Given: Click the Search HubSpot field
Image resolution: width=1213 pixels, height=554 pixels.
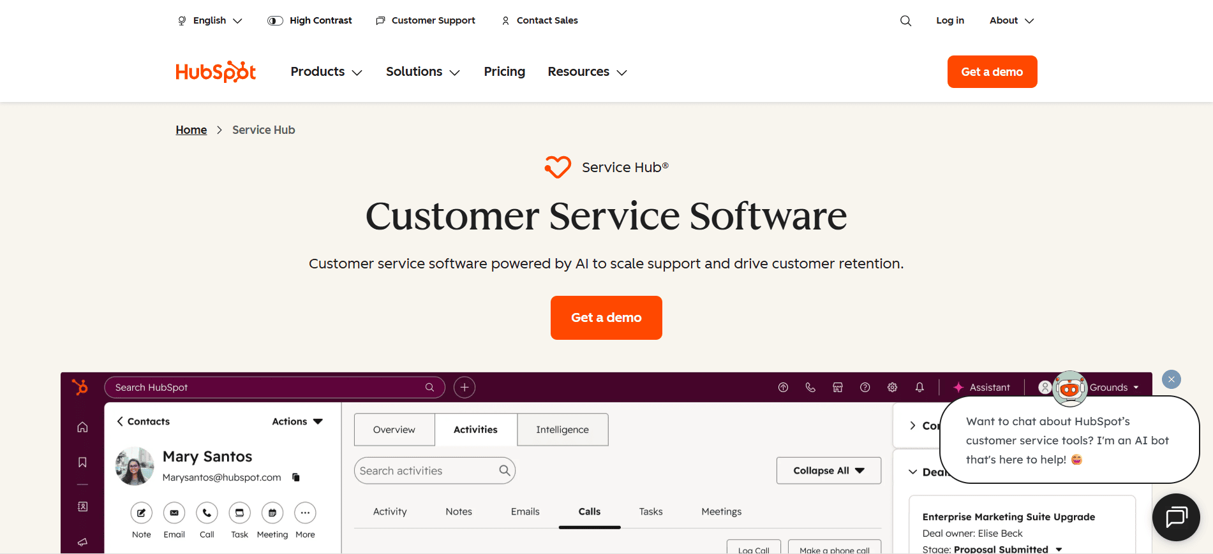Looking at the screenshot, I should 274,387.
